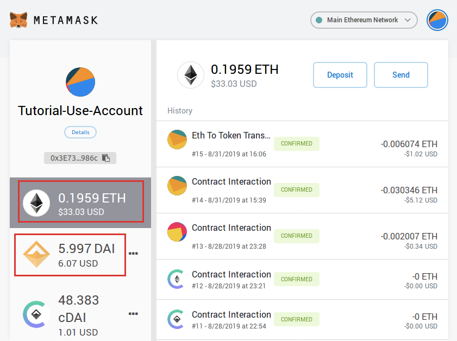Select the 0.1959 ETH asset in sidebar
Screen dimensions: 457x341
[x=80, y=203]
